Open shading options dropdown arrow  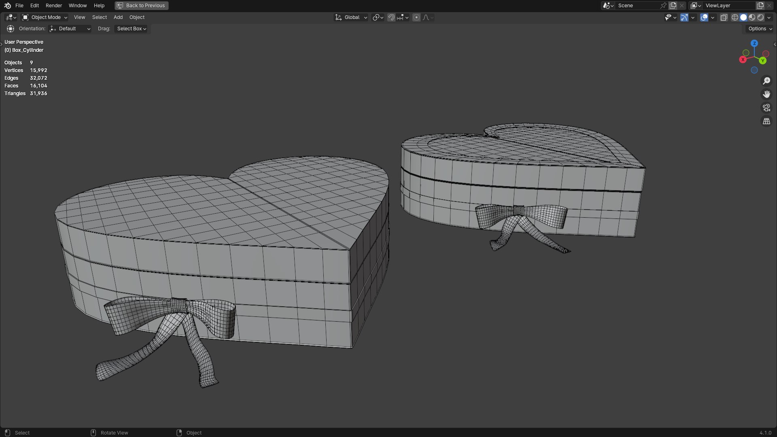point(769,17)
